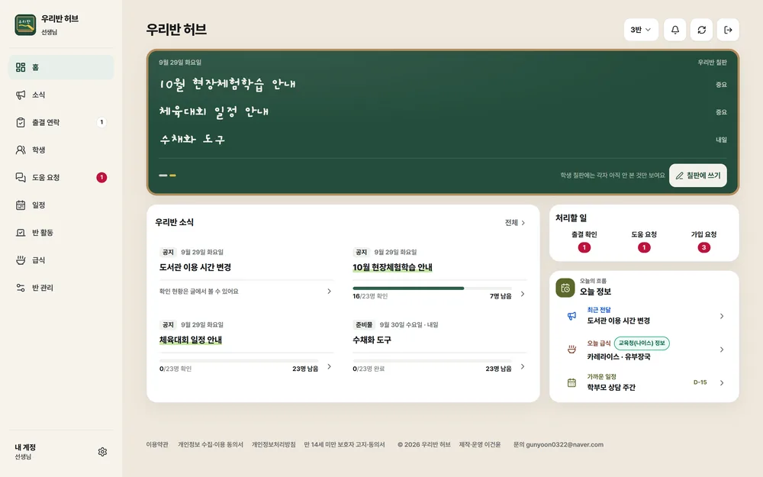Image resolution: width=763 pixels, height=477 pixels.
Task: Open the 일정 calendar menu item
Action: tap(61, 205)
